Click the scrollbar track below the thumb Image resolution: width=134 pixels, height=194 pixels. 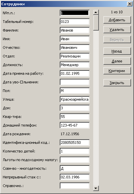point(96,108)
